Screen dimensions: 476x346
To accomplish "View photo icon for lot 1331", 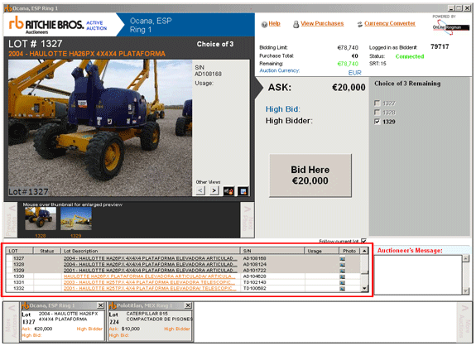I will (342, 283).
